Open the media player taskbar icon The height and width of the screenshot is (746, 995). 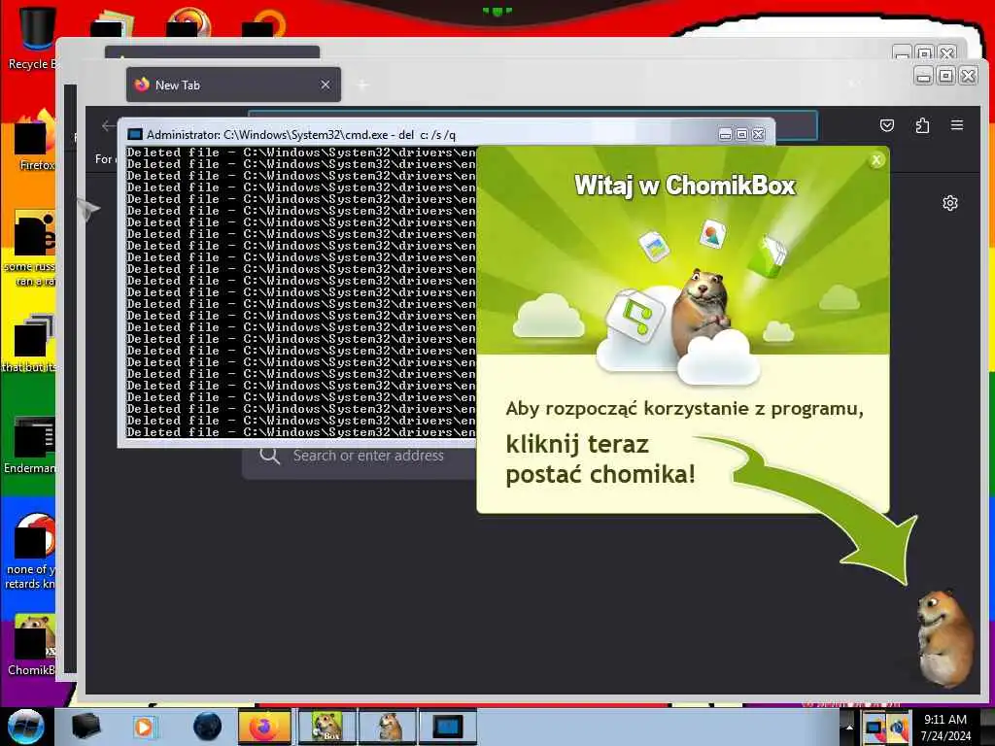coord(145,727)
